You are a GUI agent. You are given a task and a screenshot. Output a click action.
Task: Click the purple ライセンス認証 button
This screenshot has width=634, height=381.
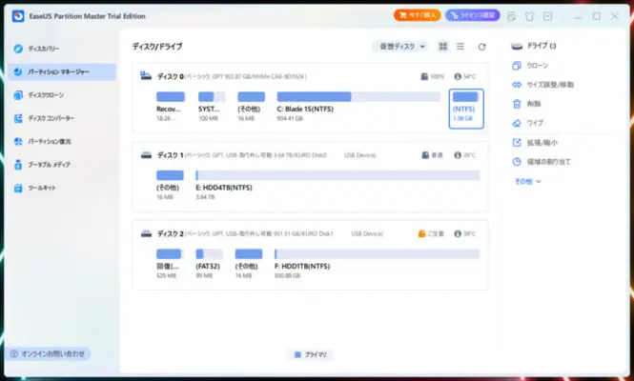pyautogui.click(x=472, y=15)
